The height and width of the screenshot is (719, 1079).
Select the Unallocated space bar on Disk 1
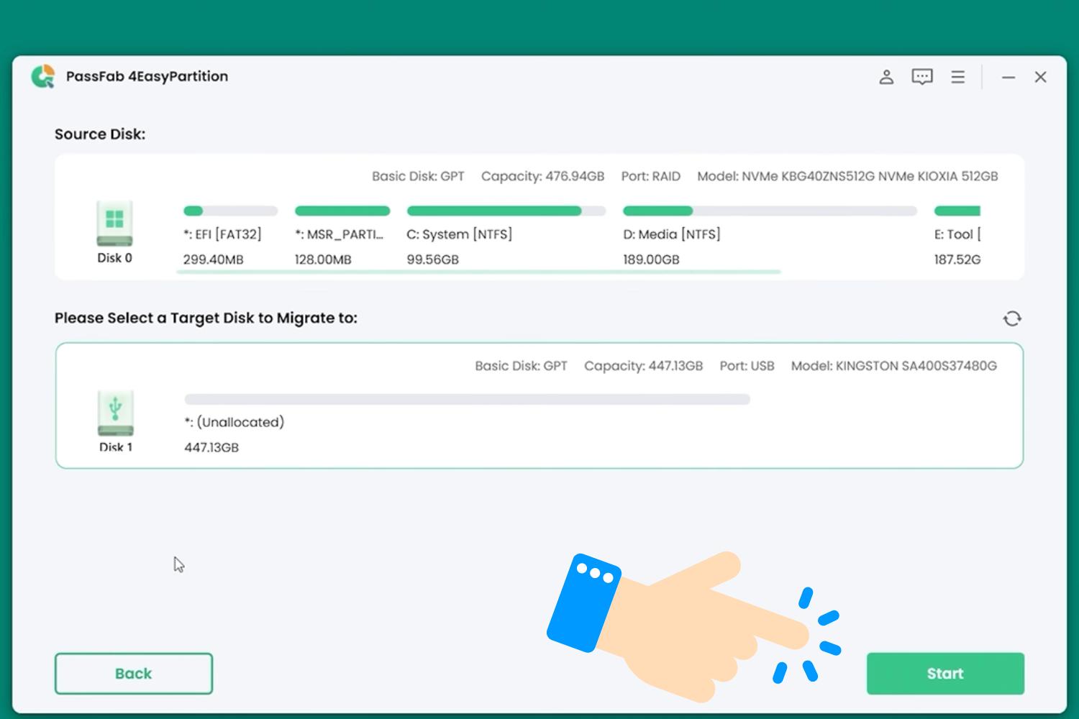coord(468,399)
